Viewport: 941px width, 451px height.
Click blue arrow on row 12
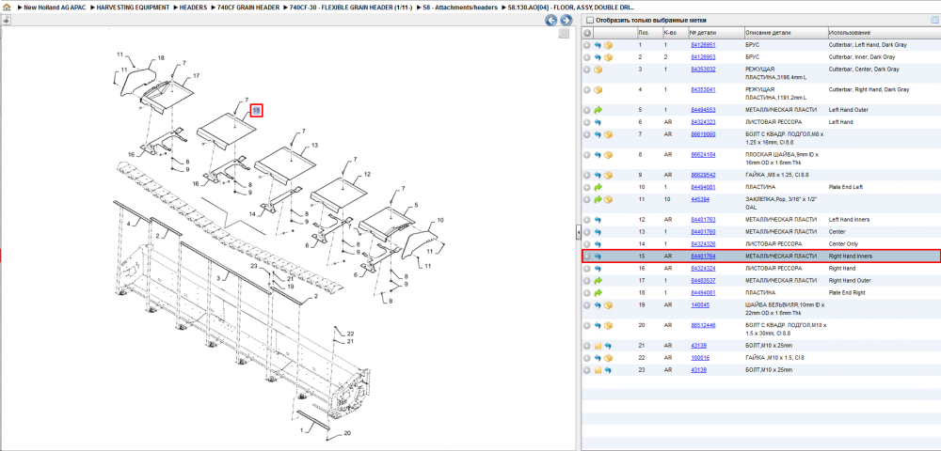click(598, 220)
